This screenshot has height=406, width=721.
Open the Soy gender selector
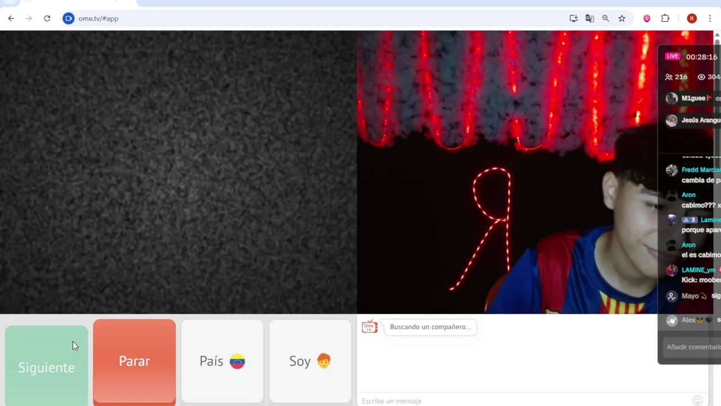(310, 361)
